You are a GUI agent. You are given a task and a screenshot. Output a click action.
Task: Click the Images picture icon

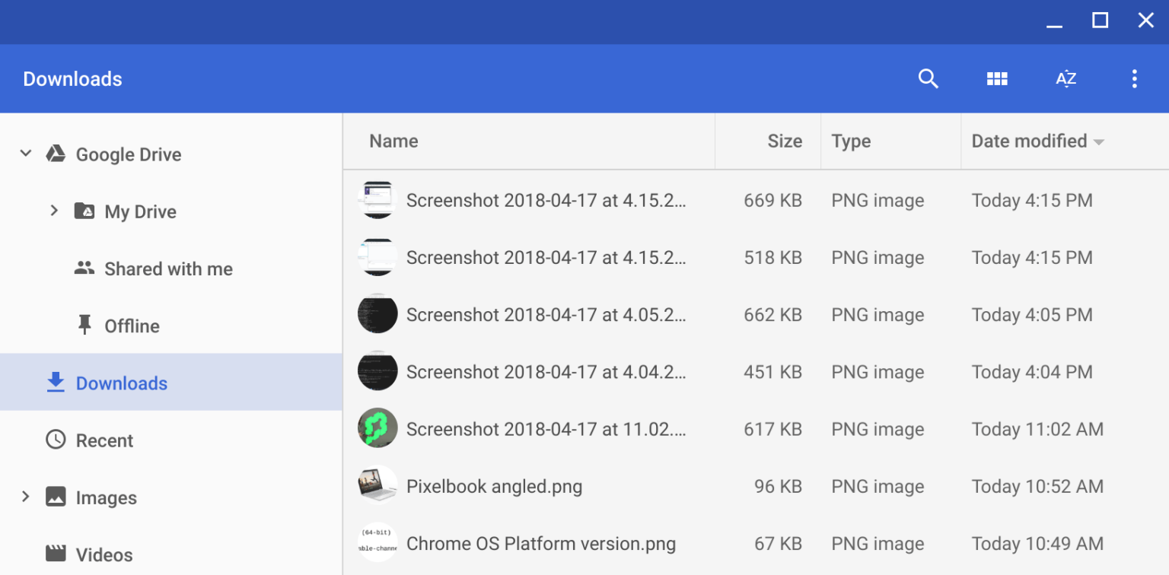[55, 497]
